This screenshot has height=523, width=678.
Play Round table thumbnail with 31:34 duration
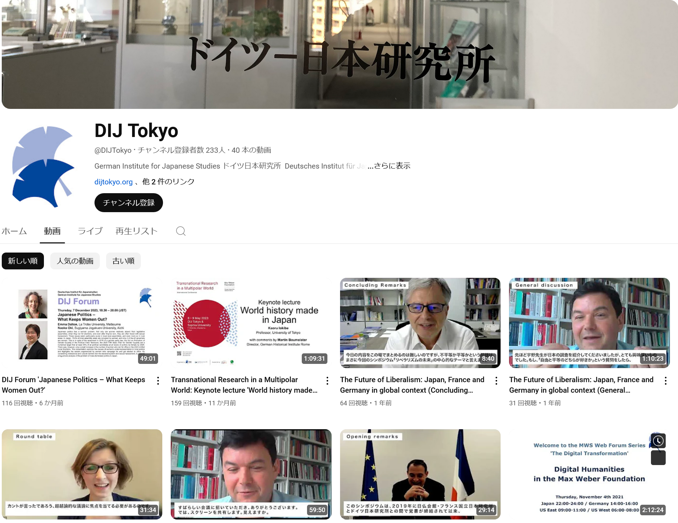pos(82,474)
